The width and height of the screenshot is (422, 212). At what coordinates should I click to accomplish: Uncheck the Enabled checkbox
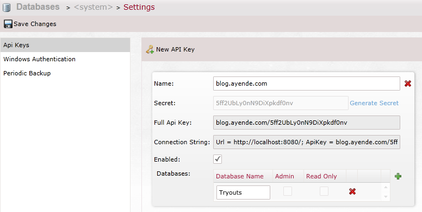(218, 159)
